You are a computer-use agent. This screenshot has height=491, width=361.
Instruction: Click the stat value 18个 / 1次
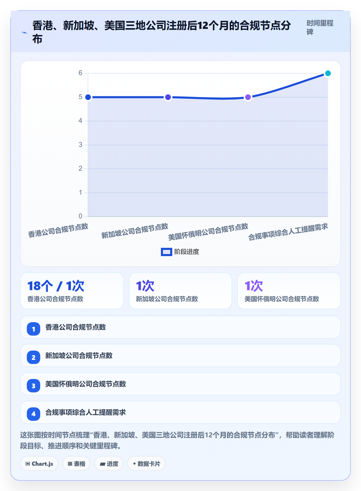[56, 286]
